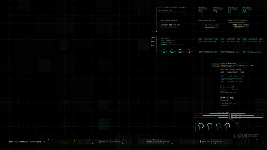The image size is (267, 150).
Task: Click the brightest cyan ring gauge below GTA
Action: click(180, 51)
